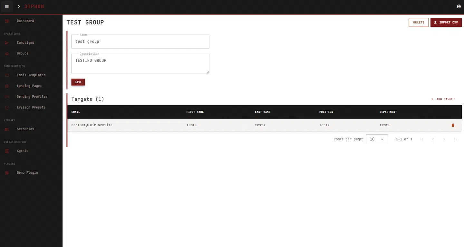Sort by Department column header
This screenshot has width=464, height=247.
tap(388, 112)
